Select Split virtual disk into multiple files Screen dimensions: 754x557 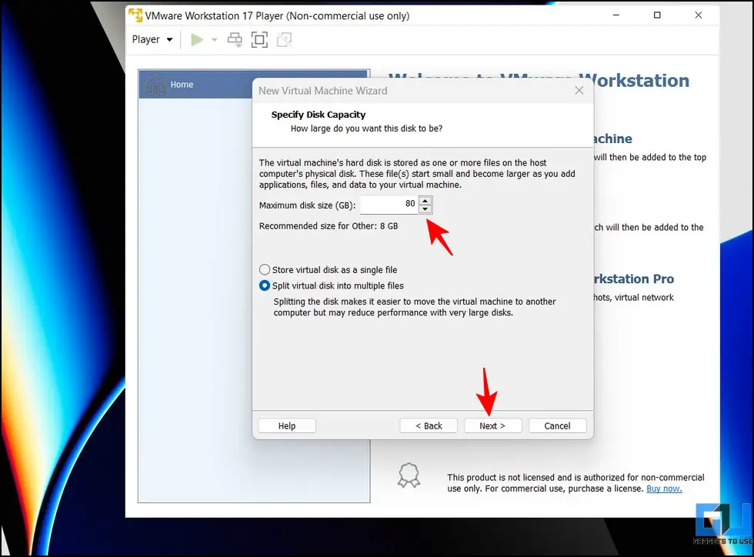(x=332, y=285)
